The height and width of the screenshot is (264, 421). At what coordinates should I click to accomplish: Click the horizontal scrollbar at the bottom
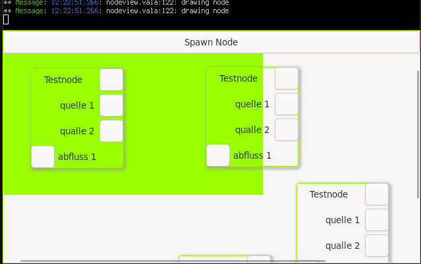(165, 261)
